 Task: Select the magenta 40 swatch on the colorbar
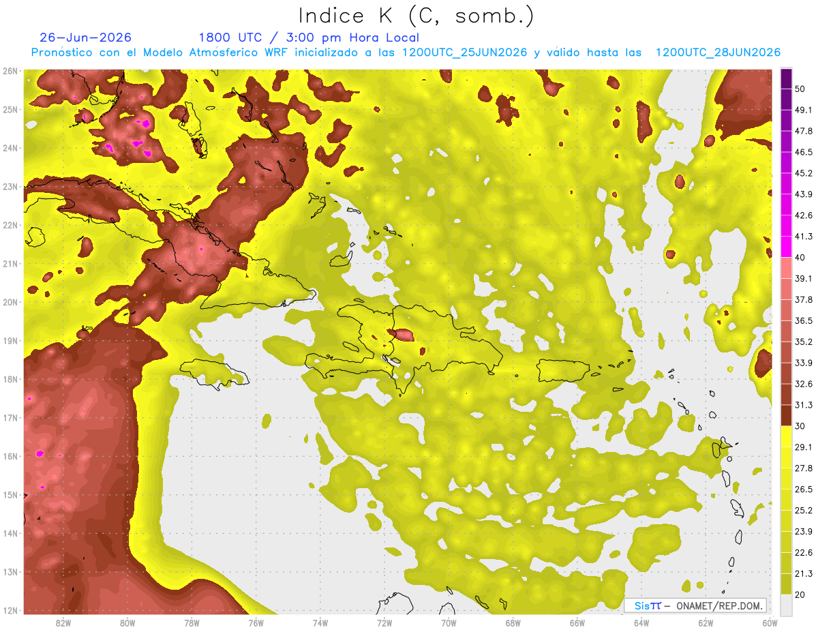pyautogui.click(x=786, y=247)
